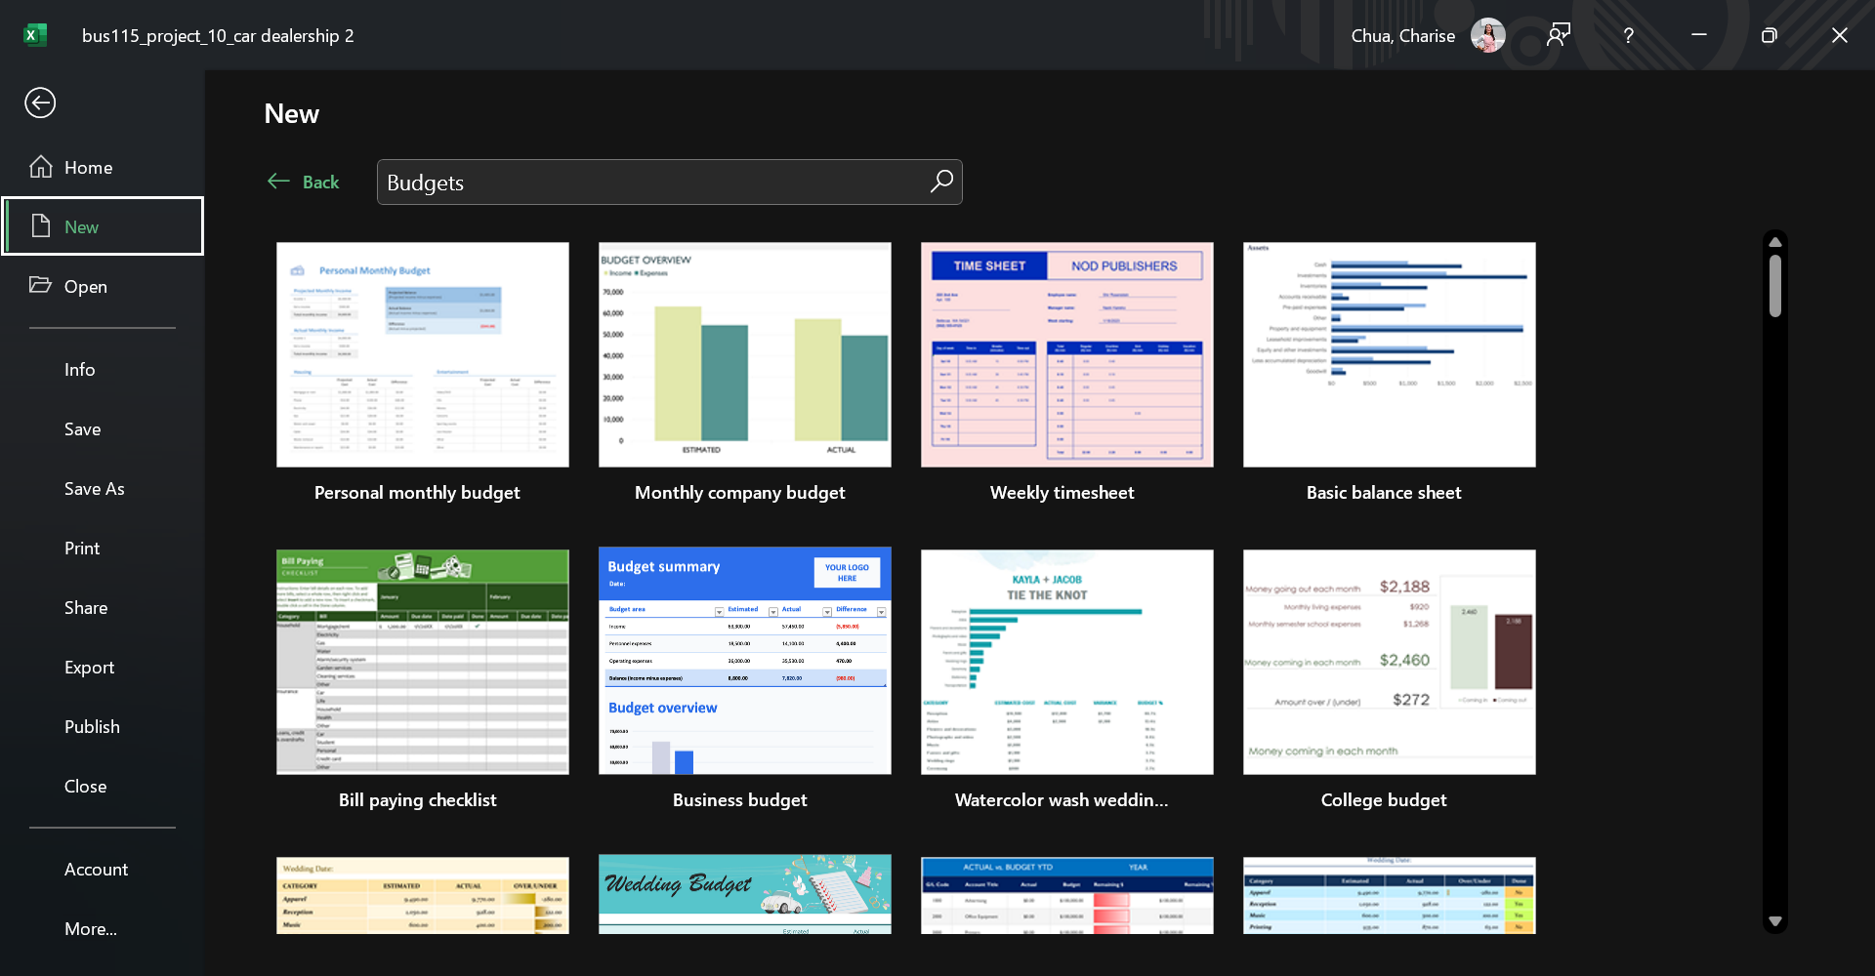Click the Excel logo icon
This screenshot has width=1875, height=976.
pyautogui.click(x=35, y=35)
